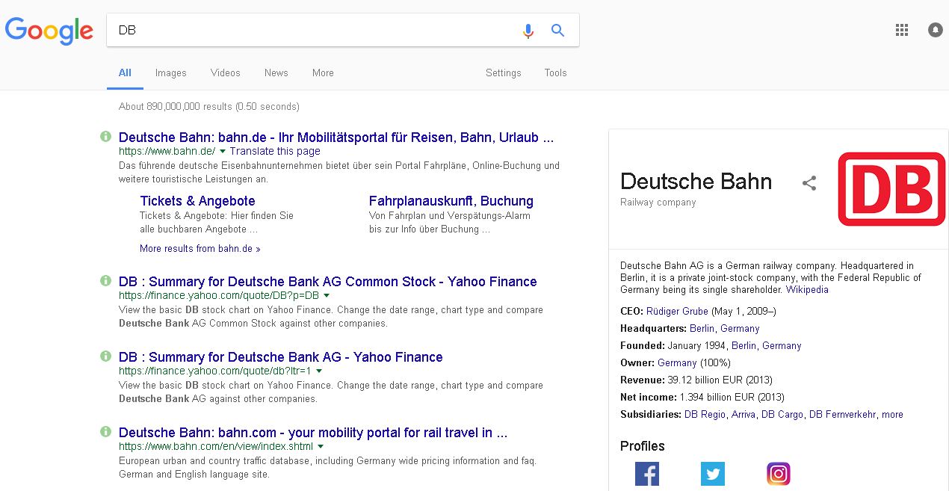949x491 pixels.
Task: Click the share icon beside Deutsche Bahn
Action: (809, 182)
